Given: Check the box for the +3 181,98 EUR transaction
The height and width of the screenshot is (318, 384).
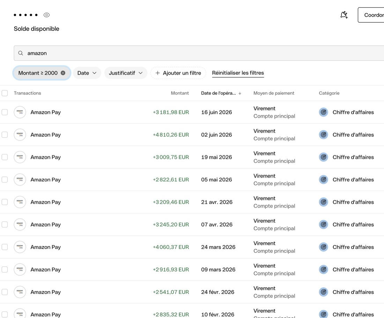Looking at the screenshot, I should point(5,112).
